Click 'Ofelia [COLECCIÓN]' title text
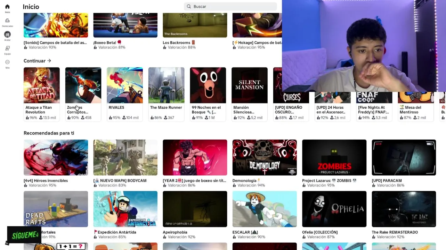This screenshot has height=250, width=446. 320,232
